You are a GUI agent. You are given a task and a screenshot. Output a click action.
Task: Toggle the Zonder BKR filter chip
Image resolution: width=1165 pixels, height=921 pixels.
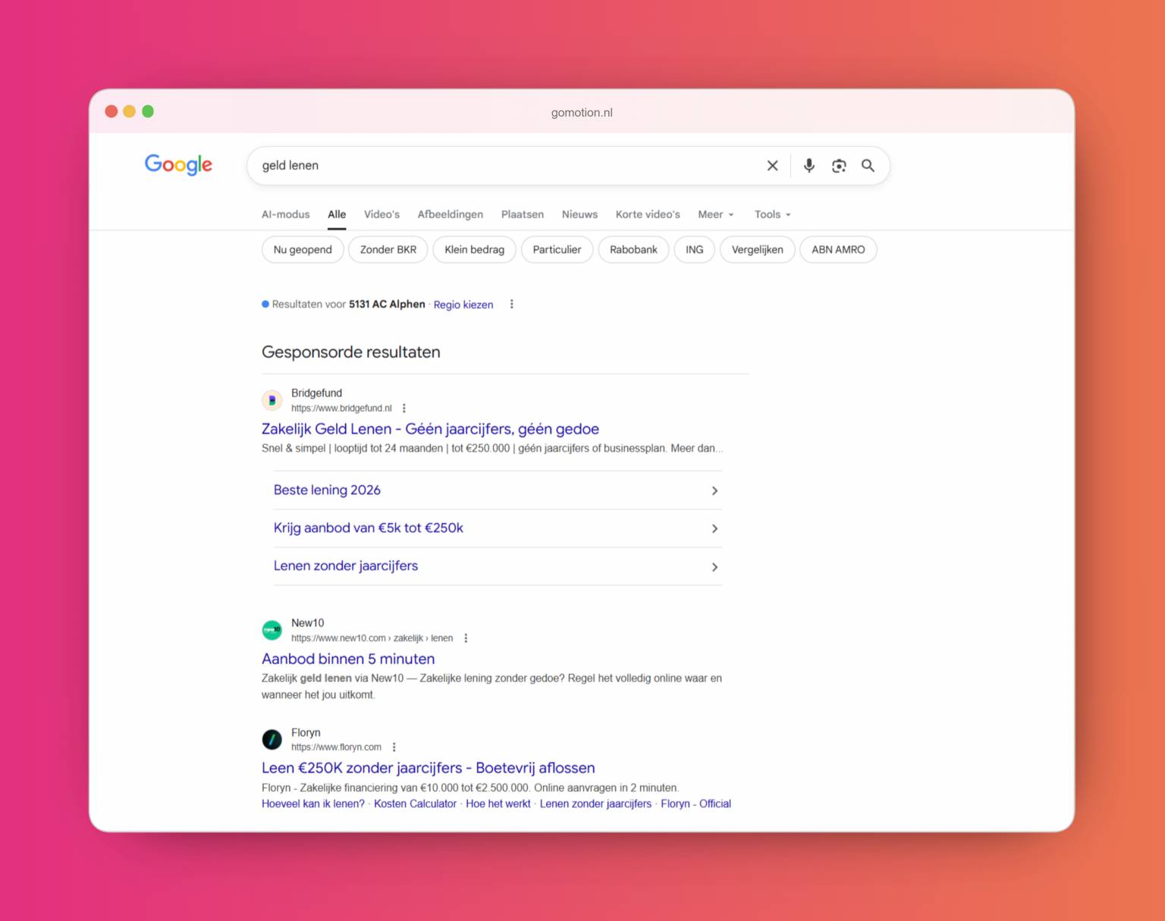pyautogui.click(x=388, y=249)
